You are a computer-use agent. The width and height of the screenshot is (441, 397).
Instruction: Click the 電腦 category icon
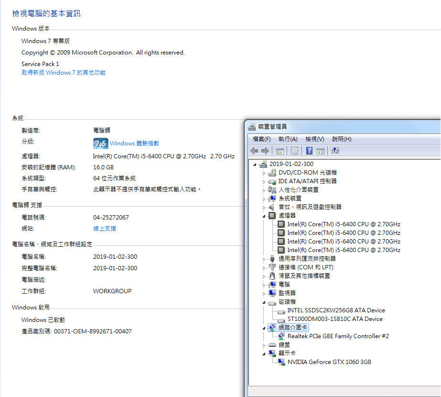272,285
